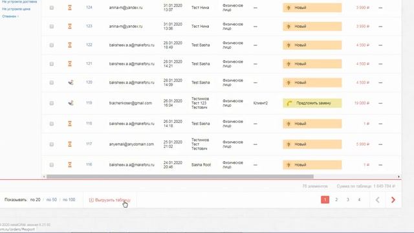Image resolution: width=414 pixels, height=233 pixels.
Task: Click the hourglass icon for order 118
Action: [70, 124]
